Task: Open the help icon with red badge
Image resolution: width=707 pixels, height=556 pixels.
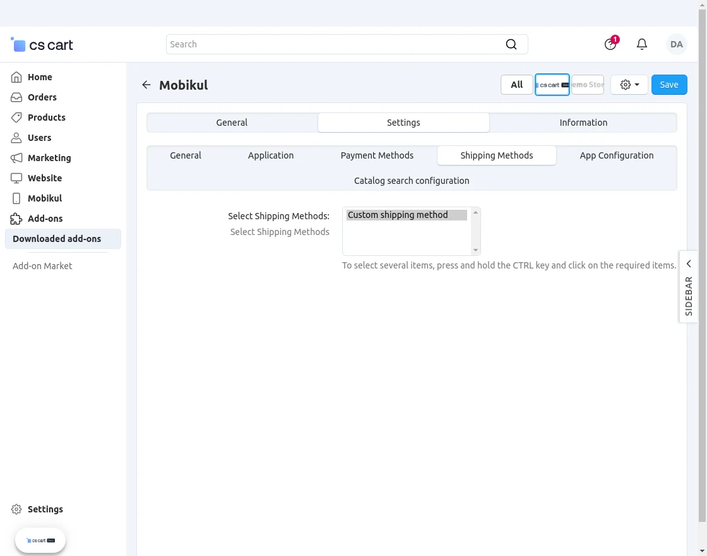Action: coord(610,44)
